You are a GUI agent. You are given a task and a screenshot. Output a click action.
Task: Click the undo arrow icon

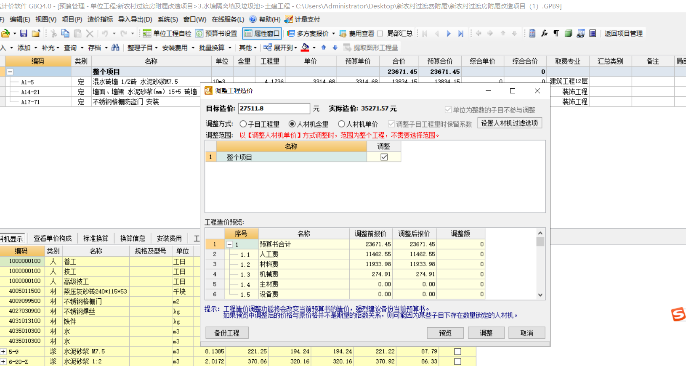click(105, 33)
